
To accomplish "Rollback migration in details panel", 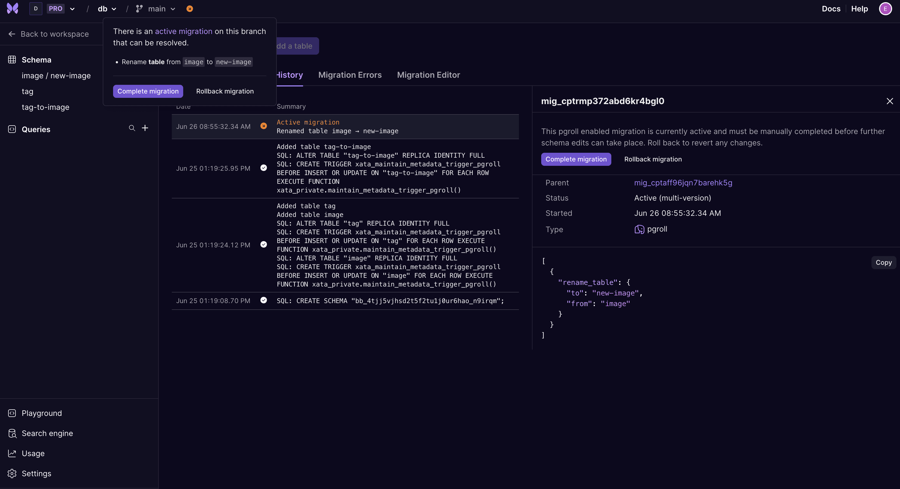I will click(653, 159).
